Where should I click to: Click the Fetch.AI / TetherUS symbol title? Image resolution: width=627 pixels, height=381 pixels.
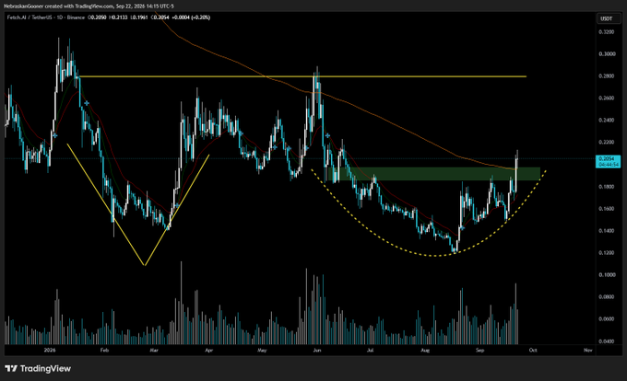tap(30, 17)
